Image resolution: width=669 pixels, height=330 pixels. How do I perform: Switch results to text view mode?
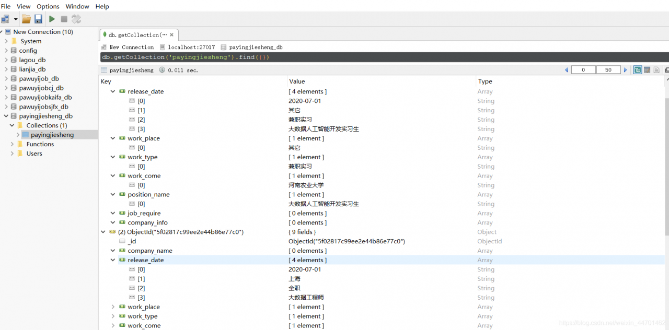pyautogui.click(x=656, y=70)
